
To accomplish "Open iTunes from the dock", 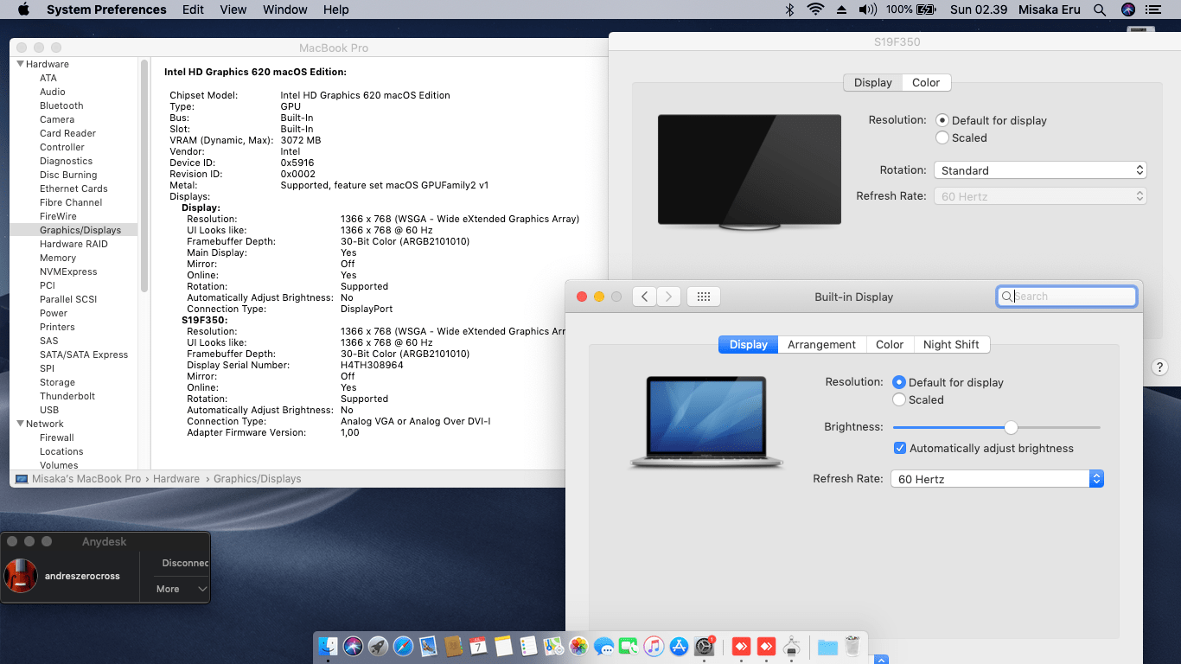I will click(653, 646).
